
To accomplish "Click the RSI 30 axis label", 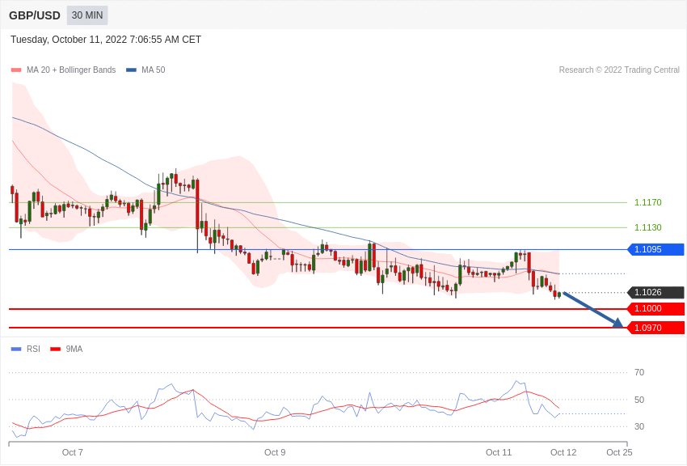I will [x=639, y=426].
